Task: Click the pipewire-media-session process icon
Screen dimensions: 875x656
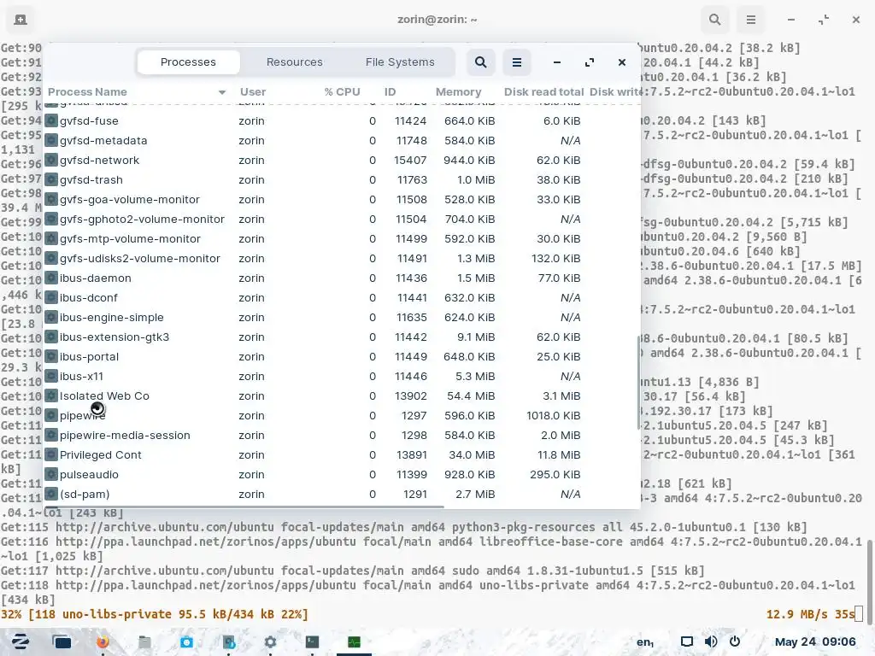Action: coord(51,435)
